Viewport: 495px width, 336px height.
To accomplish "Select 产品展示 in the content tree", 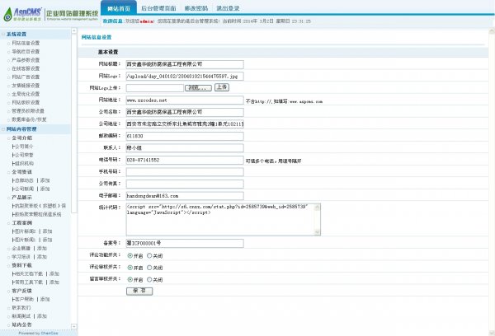I will click(x=21, y=198).
